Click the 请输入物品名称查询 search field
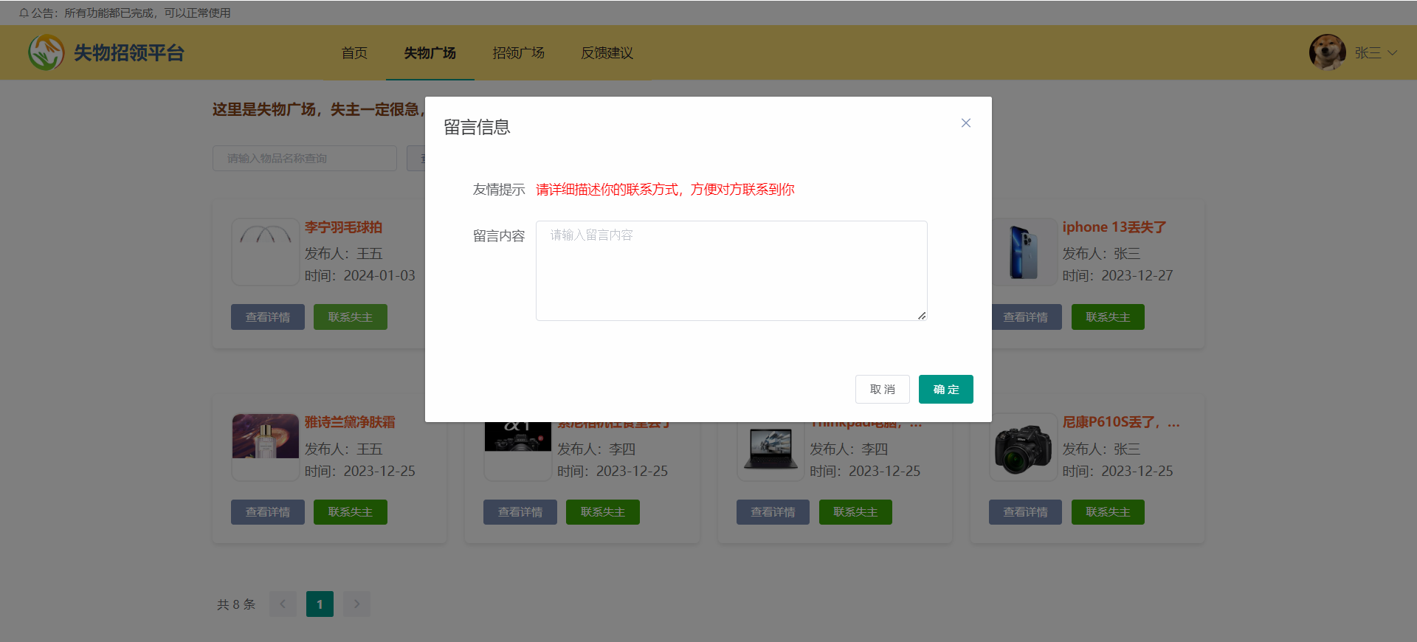 coord(305,159)
